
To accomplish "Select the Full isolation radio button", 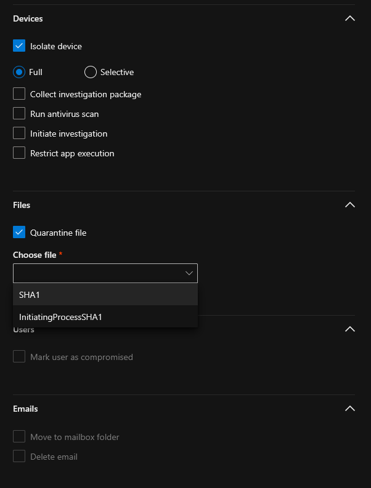I will (x=19, y=72).
